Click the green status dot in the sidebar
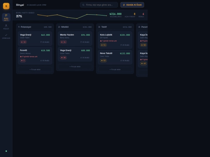 coord(6,151)
